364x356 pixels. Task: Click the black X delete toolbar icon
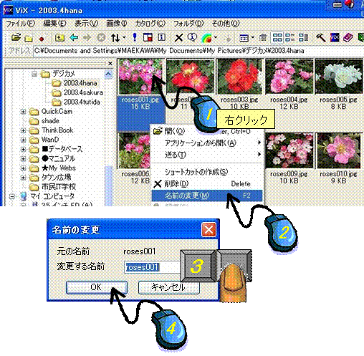178,38
